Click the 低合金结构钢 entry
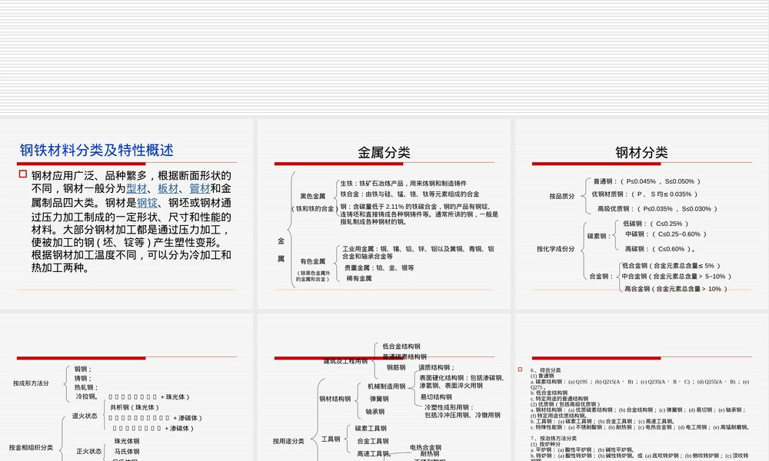The width and height of the screenshot is (769, 461). coord(401,347)
